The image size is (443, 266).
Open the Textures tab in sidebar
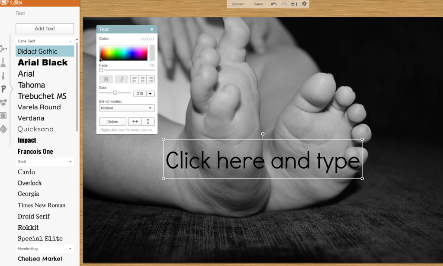(x=3, y=129)
